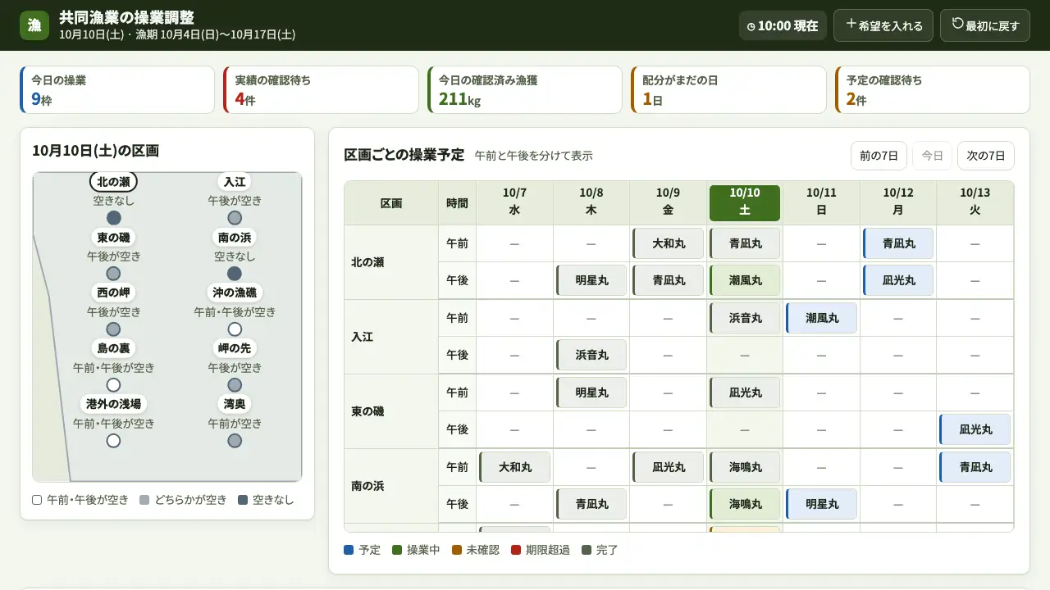Open 潮風丸 in 入江 午前 10/11
Viewport: 1050px width, 590px height.
click(821, 318)
